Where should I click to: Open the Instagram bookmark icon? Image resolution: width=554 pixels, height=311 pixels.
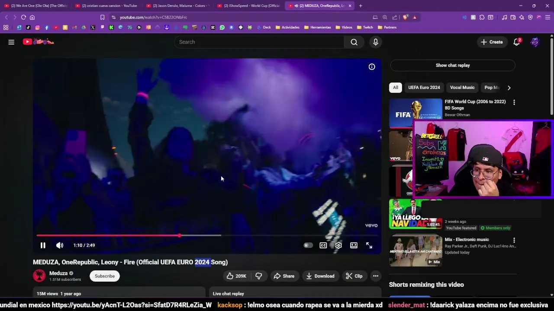37,27
